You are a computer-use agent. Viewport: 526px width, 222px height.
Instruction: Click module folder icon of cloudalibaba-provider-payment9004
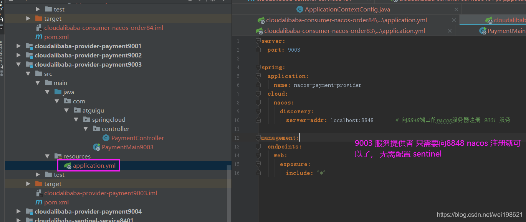pos(29,212)
